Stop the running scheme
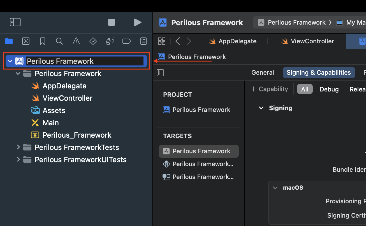The width and height of the screenshot is (366, 226). [x=112, y=22]
